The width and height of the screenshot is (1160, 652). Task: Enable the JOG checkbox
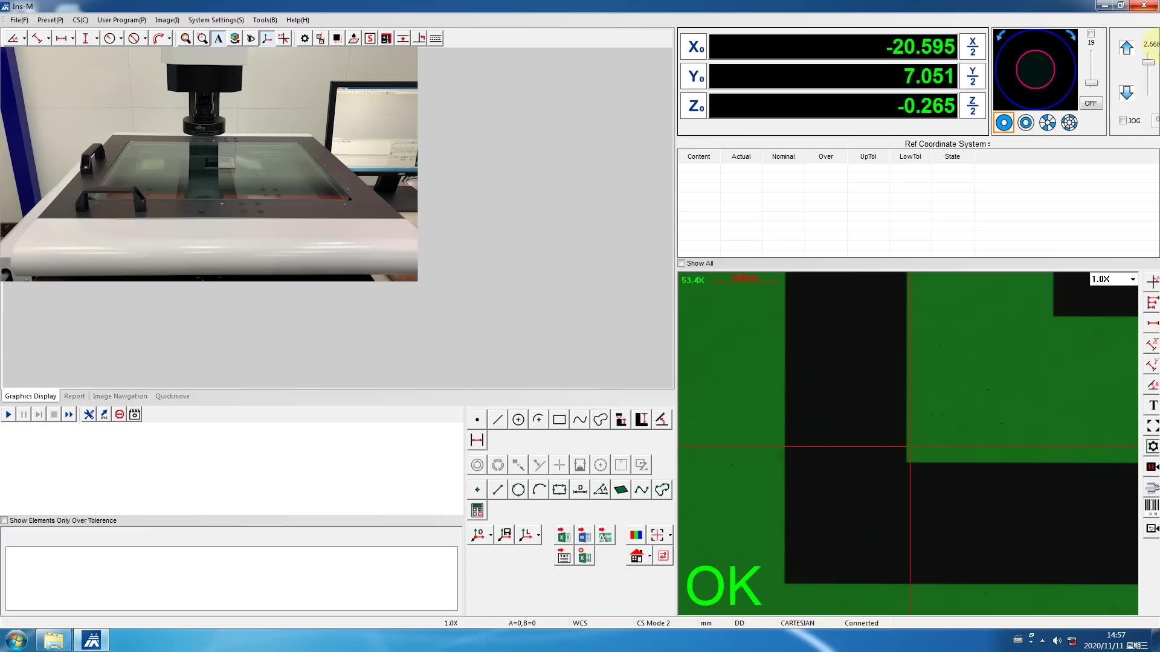click(x=1123, y=121)
